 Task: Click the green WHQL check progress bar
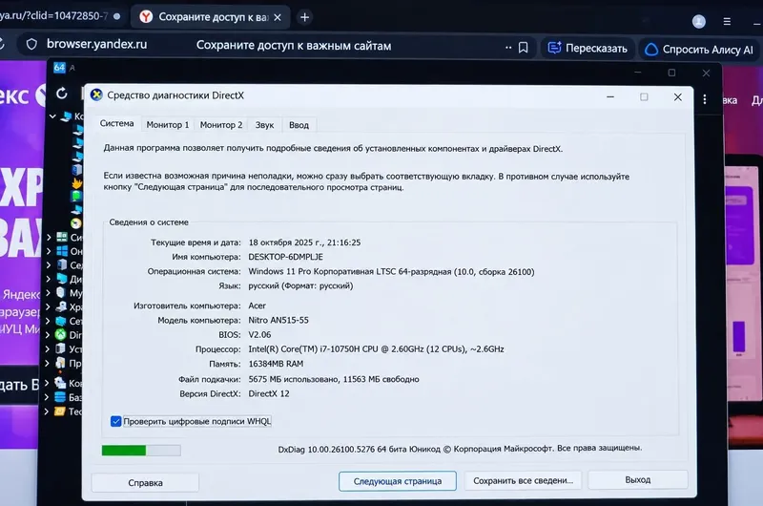(x=141, y=451)
